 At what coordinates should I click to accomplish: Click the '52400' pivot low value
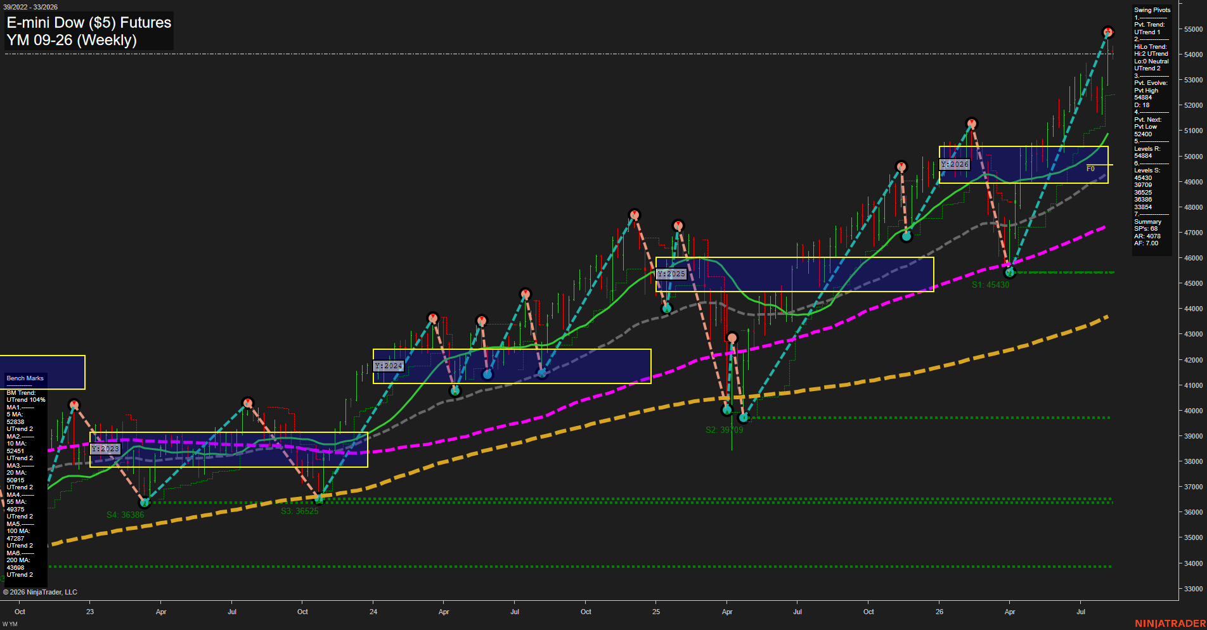[x=1143, y=134]
